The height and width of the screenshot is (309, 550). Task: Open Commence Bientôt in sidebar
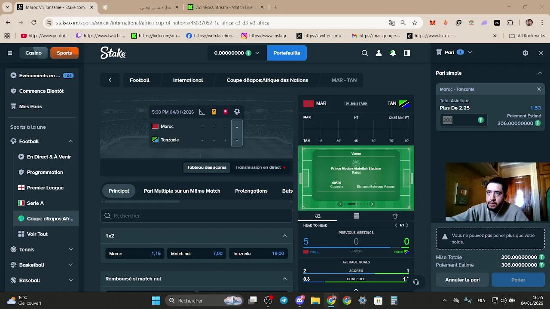click(42, 91)
